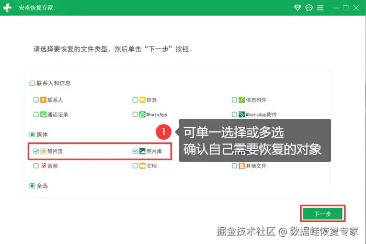
Task: Uncheck the 照片库 checkbox
Action: pos(135,151)
